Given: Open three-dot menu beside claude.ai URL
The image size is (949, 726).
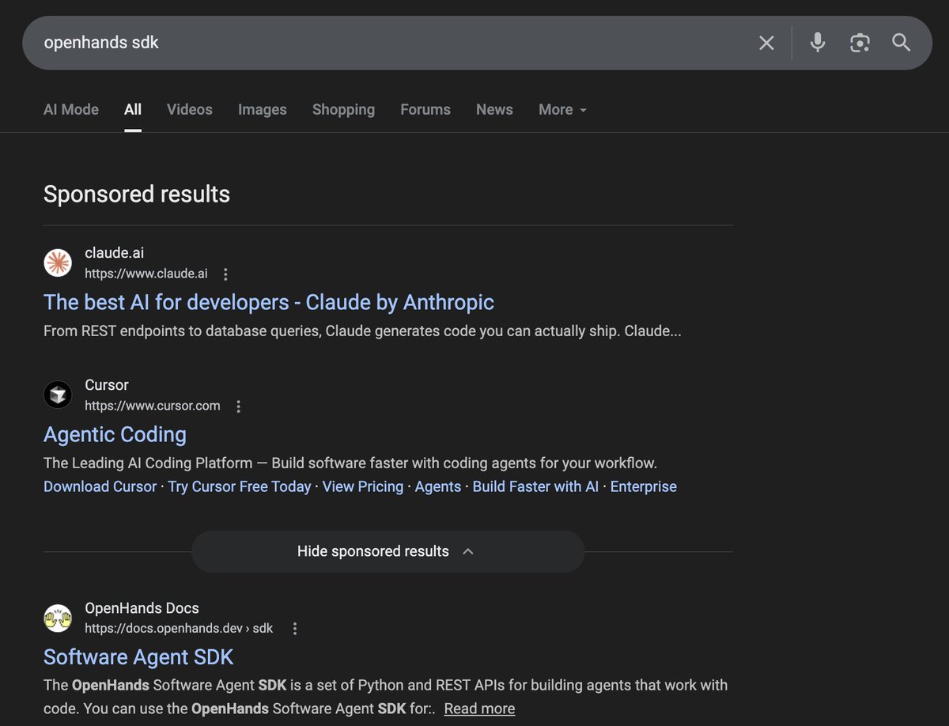Looking at the screenshot, I should click(225, 274).
